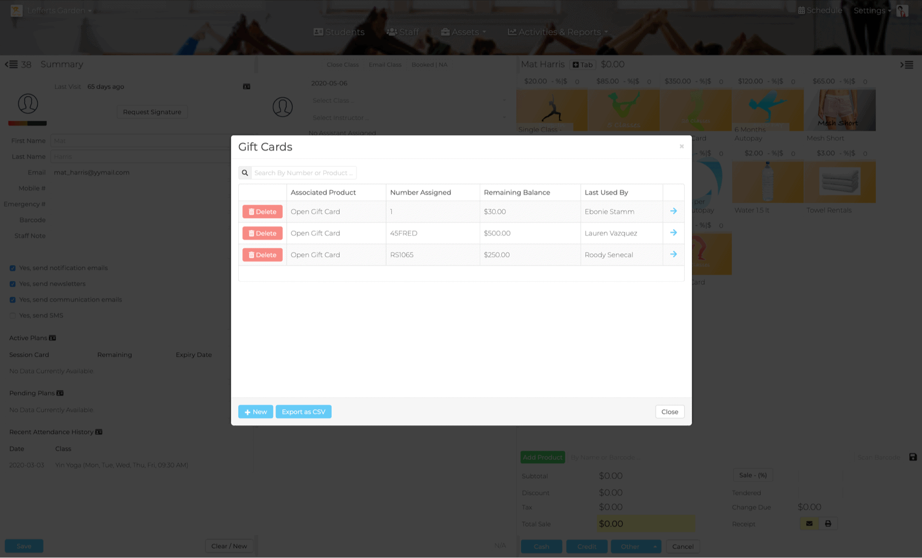Go to the Staff menu
Viewport: 922px width, 558px height.
(x=403, y=32)
